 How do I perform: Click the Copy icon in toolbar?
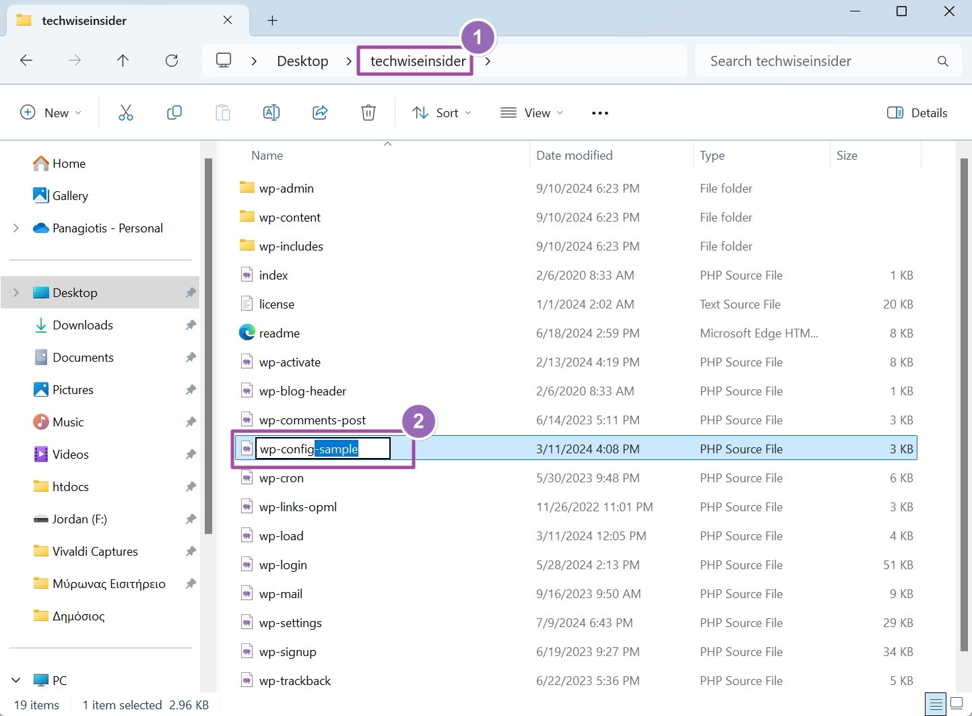coord(174,112)
